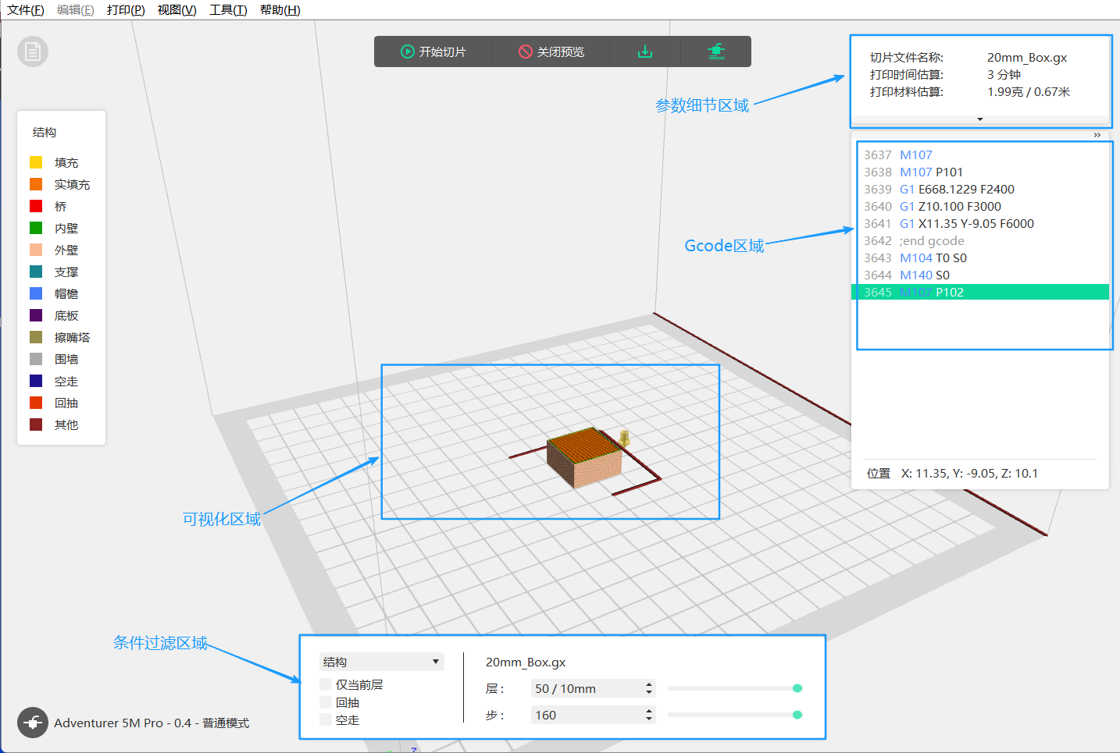Click the send-to-printer icon in toolbar
Viewport: 1120px width, 753px height.
[x=716, y=52]
